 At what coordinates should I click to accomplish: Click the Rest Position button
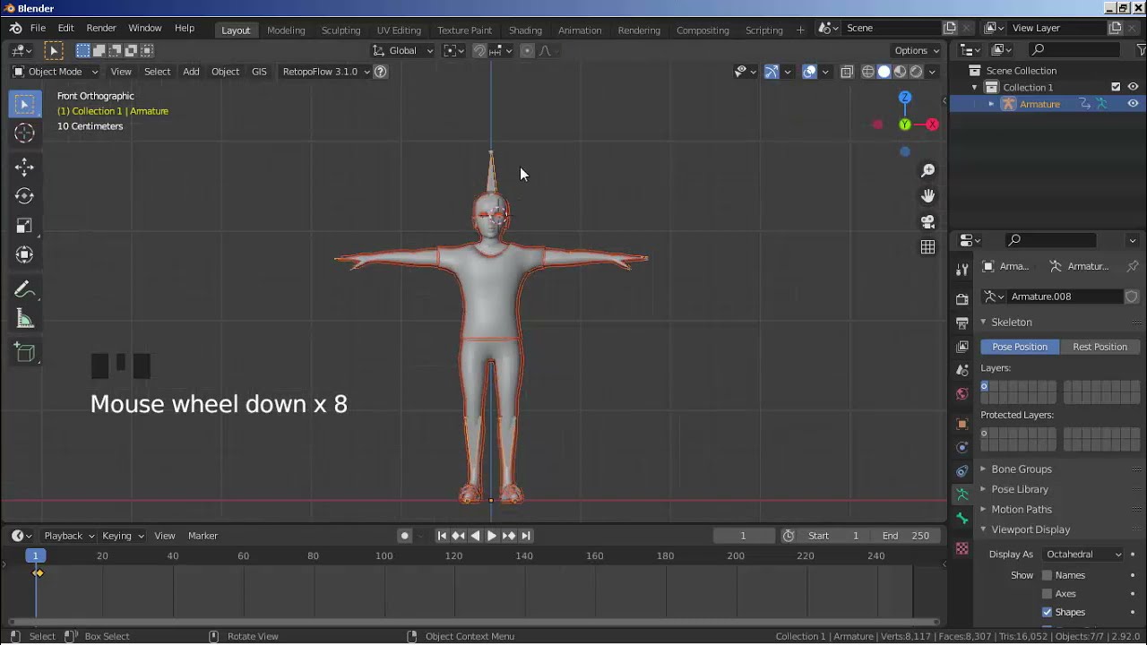[x=1100, y=347]
